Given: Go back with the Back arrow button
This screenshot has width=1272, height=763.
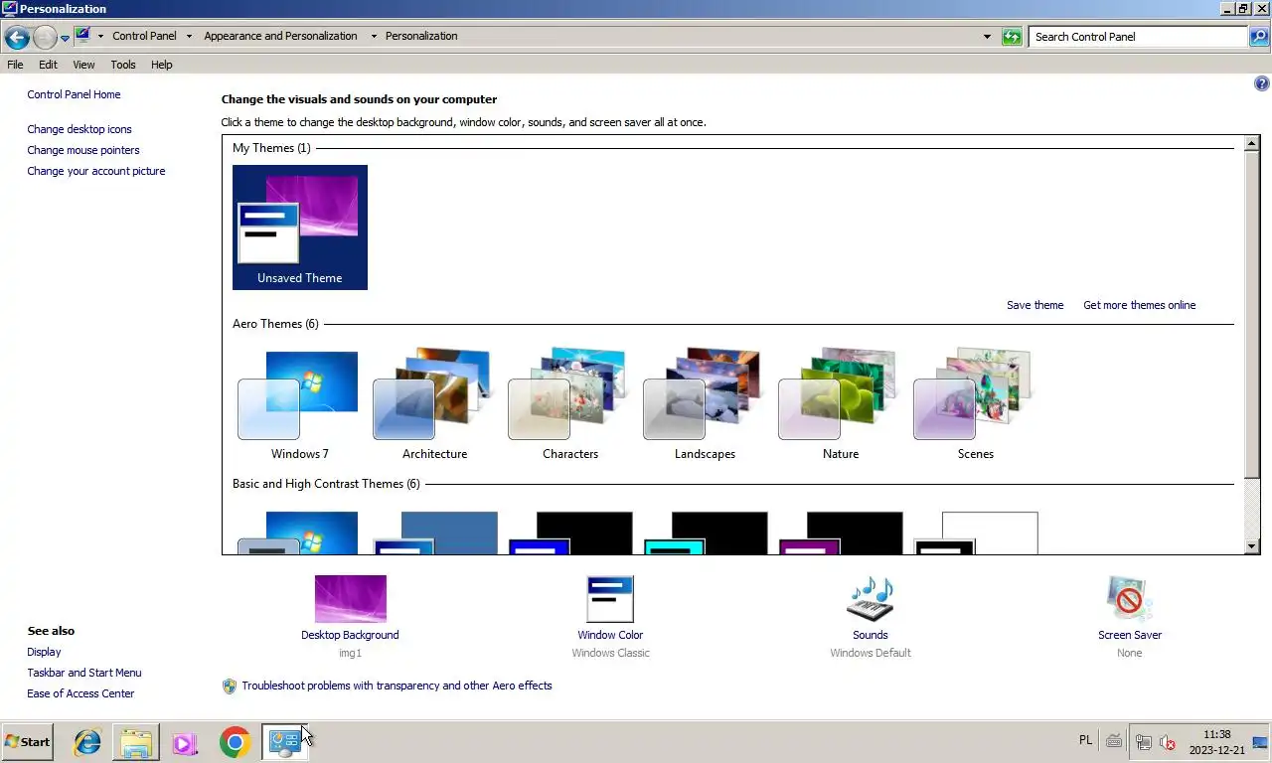Looking at the screenshot, I should coord(17,38).
